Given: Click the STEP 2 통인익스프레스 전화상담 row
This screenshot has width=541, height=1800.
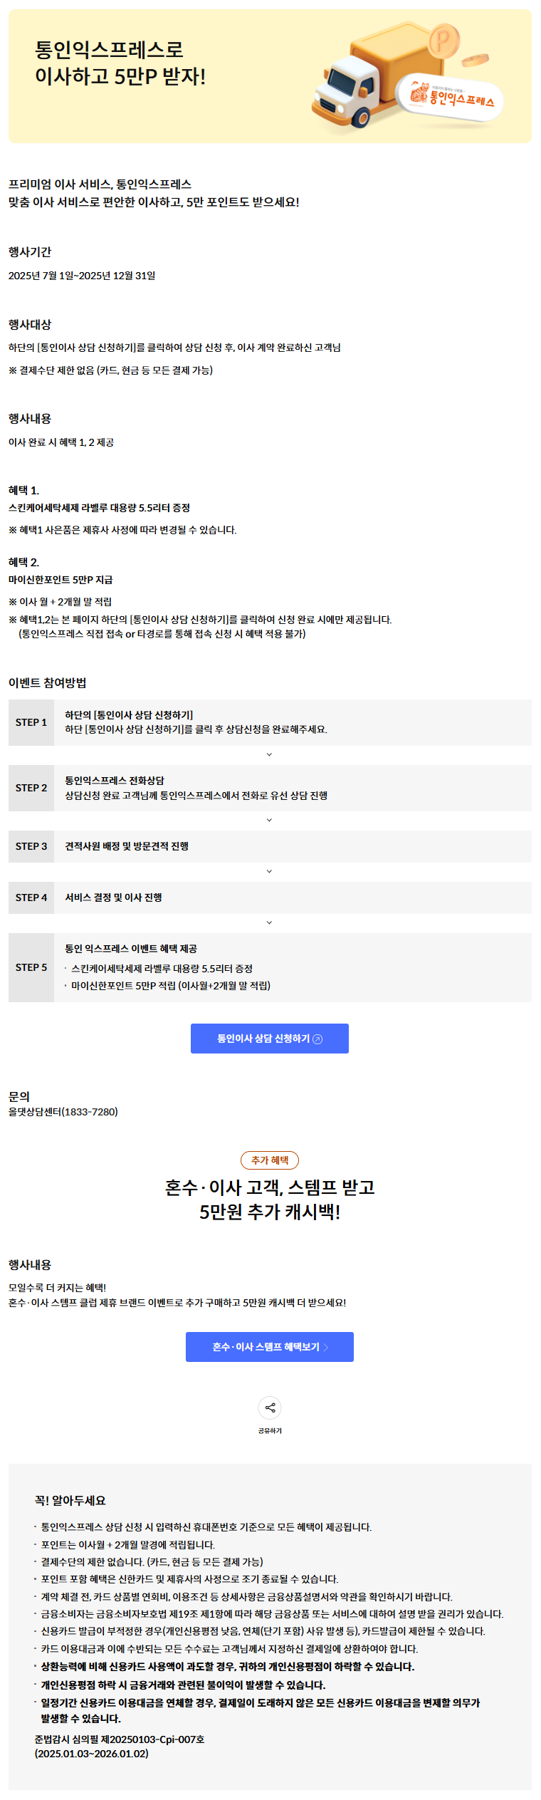Looking at the screenshot, I should (270, 788).
